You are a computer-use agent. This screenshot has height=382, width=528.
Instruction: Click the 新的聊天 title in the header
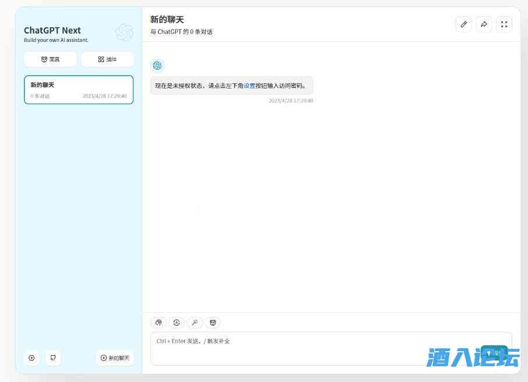[167, 20]
